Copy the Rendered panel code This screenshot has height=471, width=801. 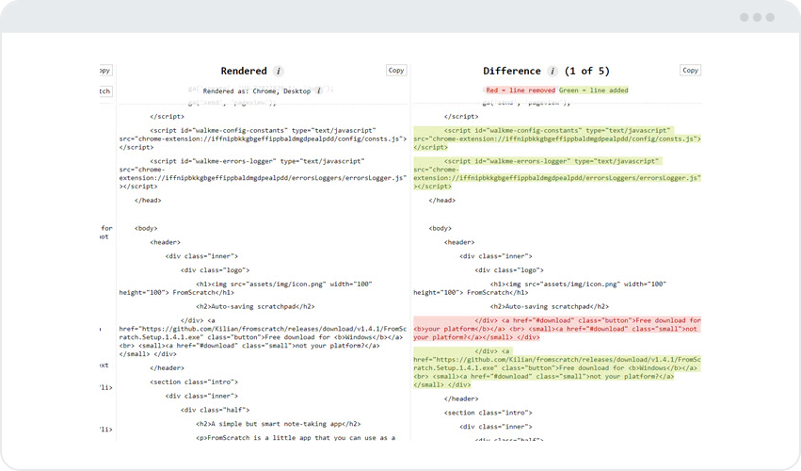point(396,71)
